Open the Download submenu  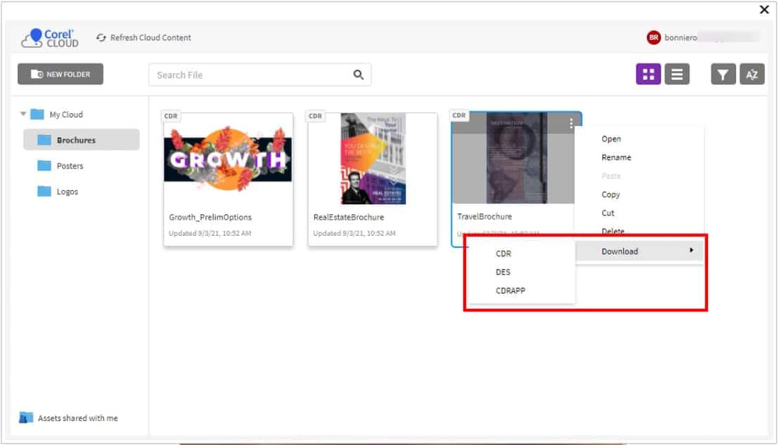pos(619,251)
